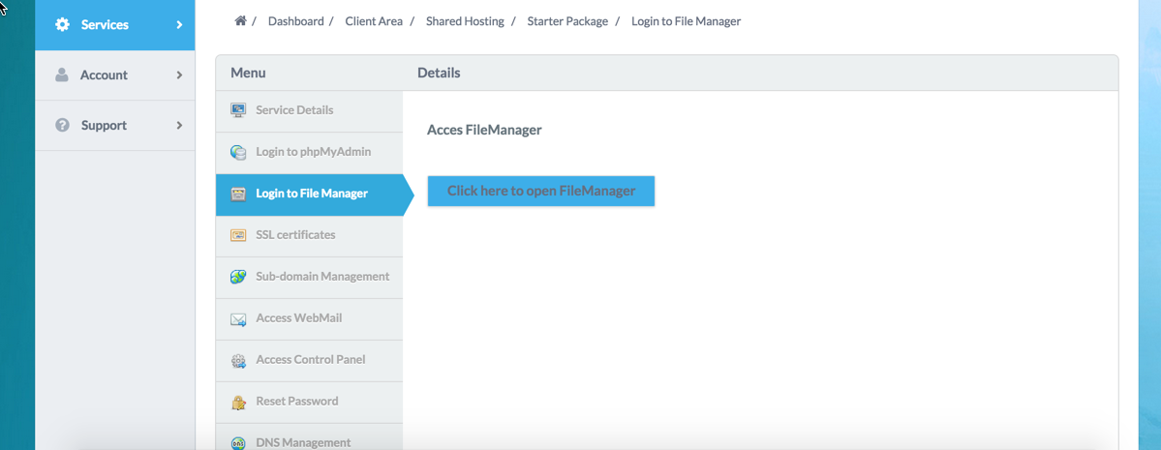Click the DNS Management icon
Screen dimensions: 1161x450
pyautogui.click(x=237, y=442)
